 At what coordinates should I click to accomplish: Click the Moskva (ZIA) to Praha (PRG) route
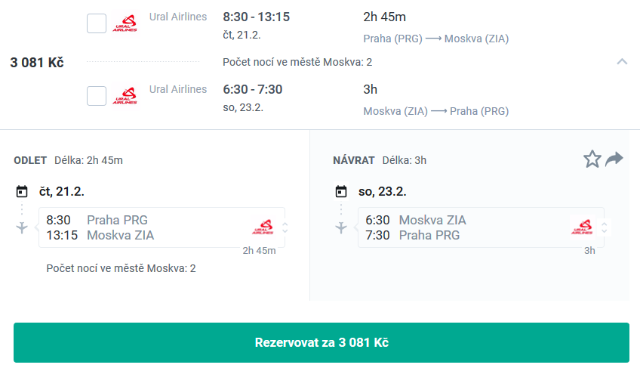pos(436,111)
